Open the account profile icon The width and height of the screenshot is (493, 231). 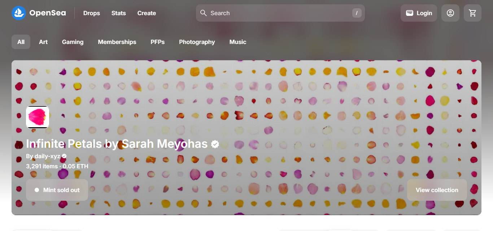pyautogui.click(x=450, y=13)
